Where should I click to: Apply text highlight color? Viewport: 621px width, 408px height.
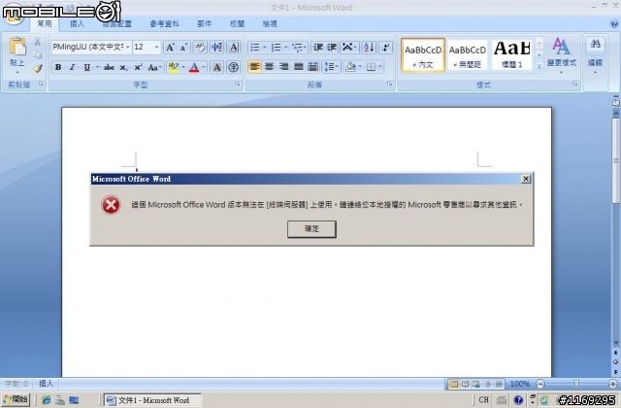tap(173, 67)
